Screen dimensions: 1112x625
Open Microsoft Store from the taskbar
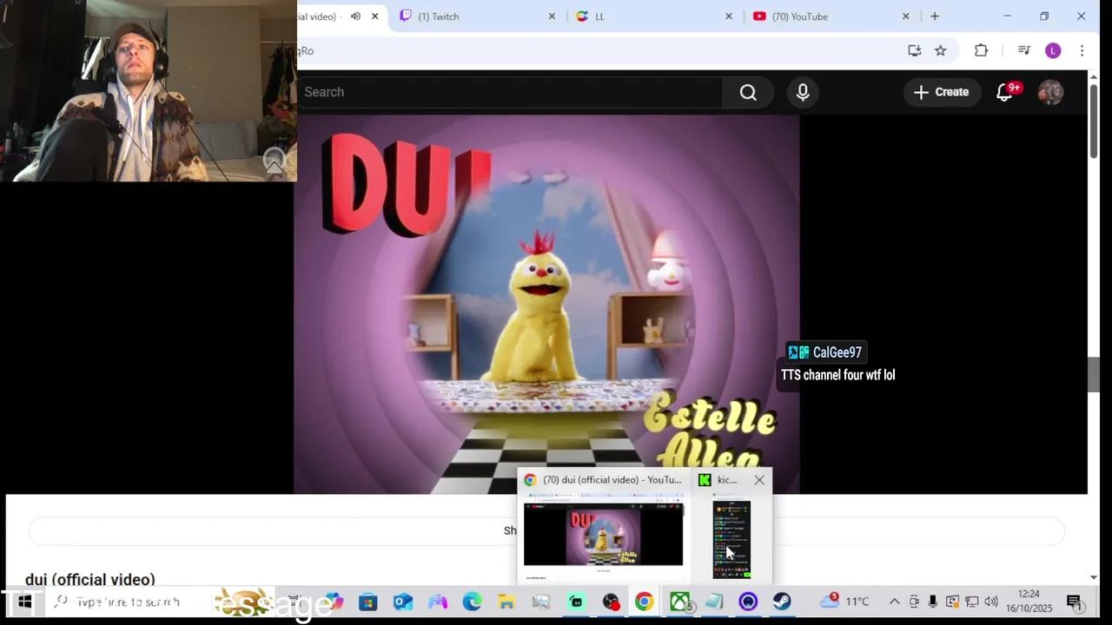coord(367,602)
